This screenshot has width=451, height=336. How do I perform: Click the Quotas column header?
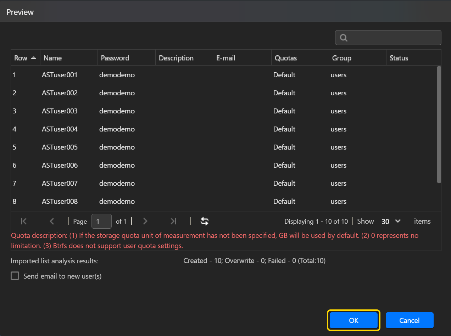click(286, 58)
